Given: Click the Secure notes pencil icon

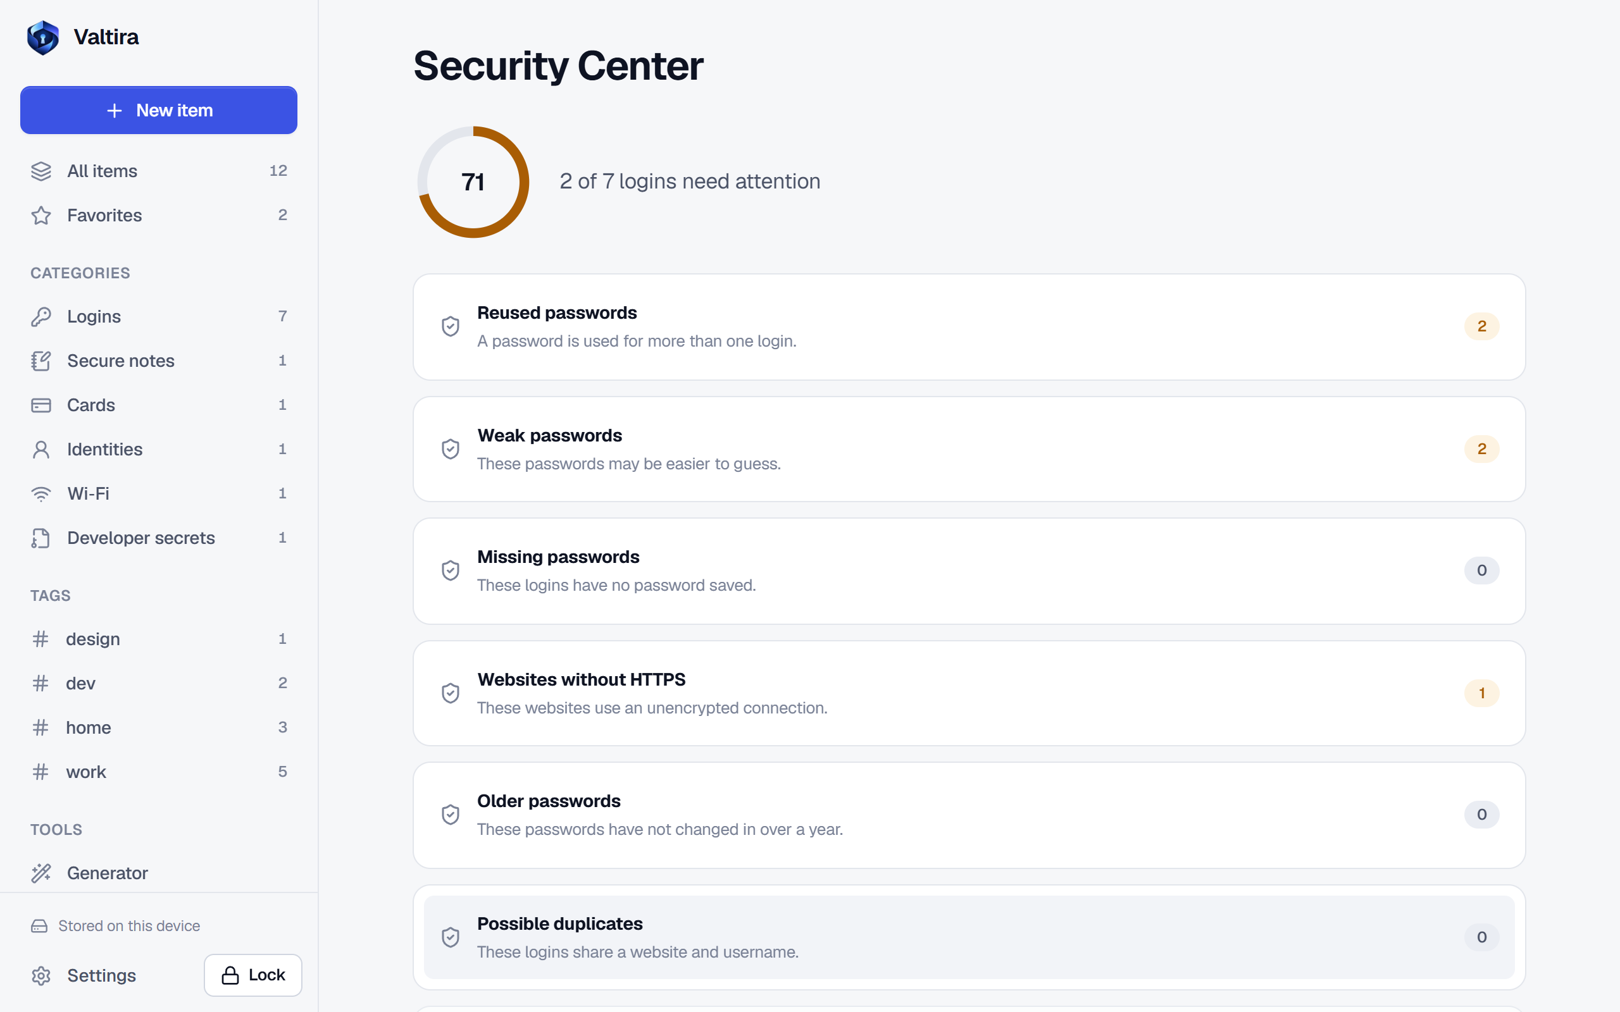Looking at the screenshot, I should point(41,361).
